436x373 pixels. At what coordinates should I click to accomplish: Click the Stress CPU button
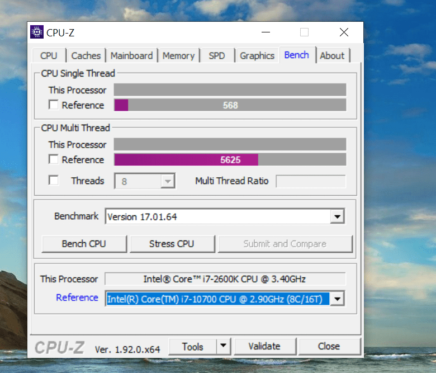pos(172,244)
